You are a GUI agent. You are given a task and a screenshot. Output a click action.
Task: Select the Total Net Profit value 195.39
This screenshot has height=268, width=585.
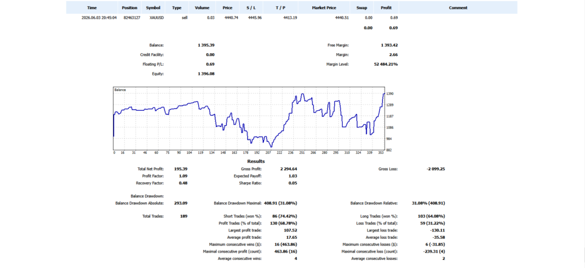181,169
